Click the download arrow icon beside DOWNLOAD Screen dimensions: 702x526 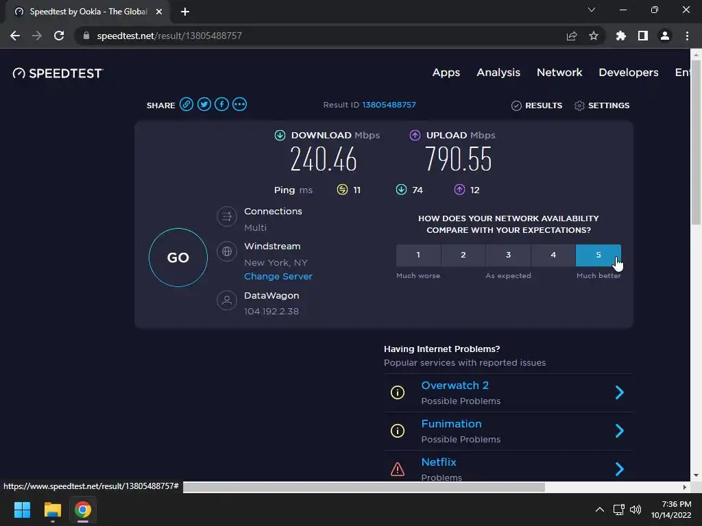tap(280, 135)
